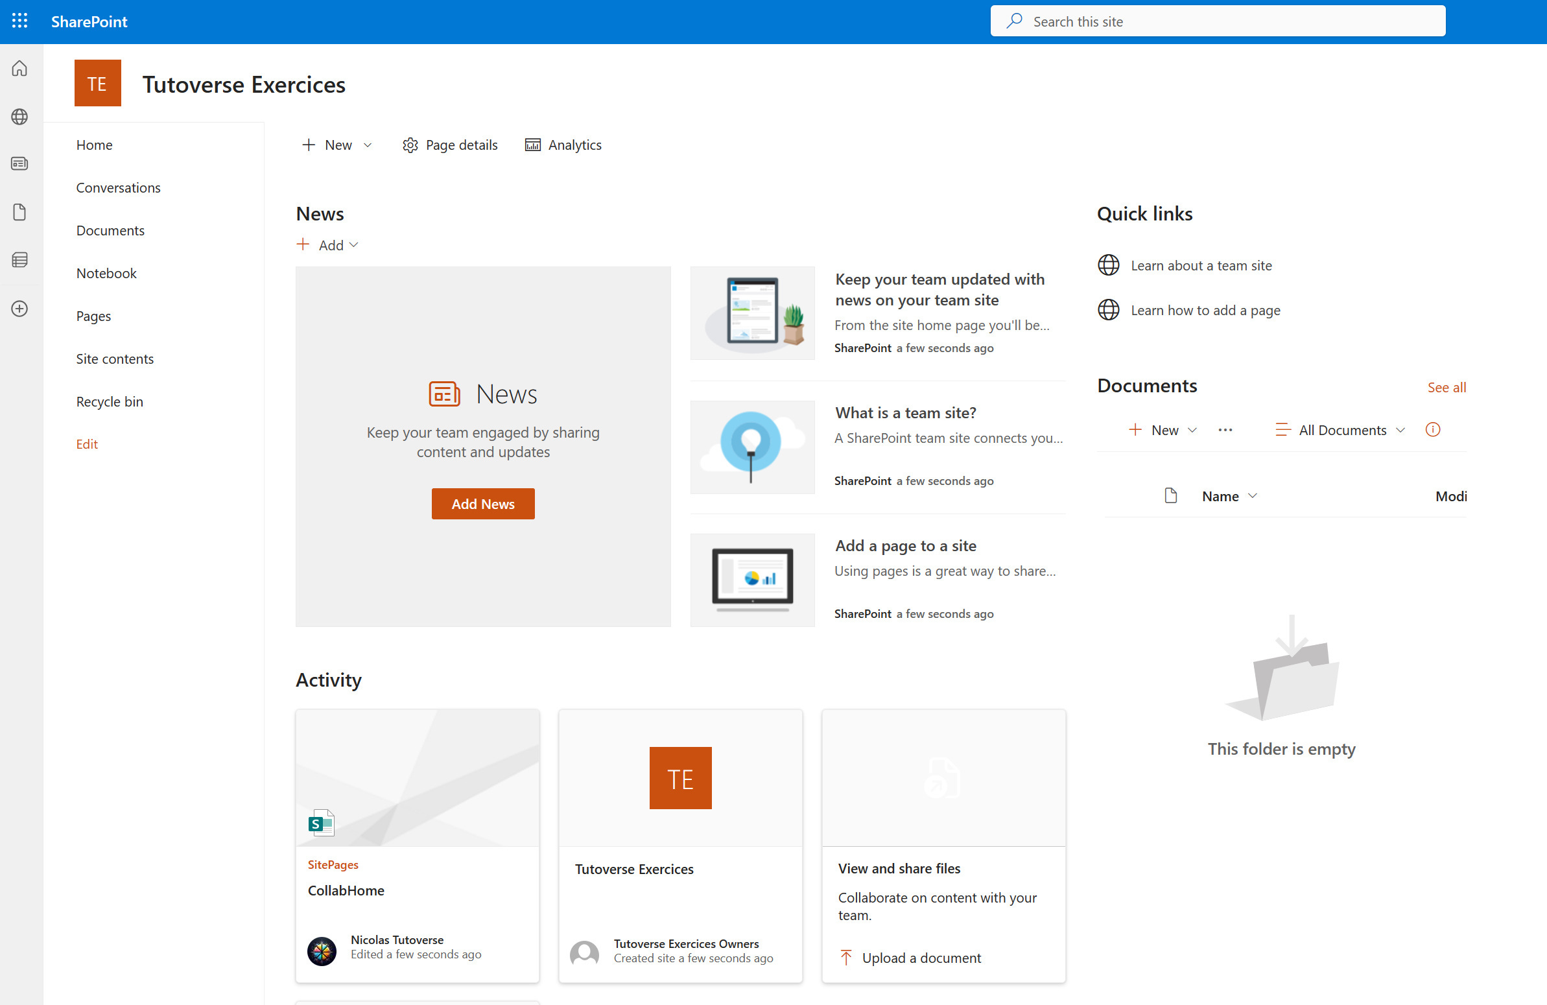The height and width of the screenshot is (1005, 1547).
Task: Open Recycle bin from left navigation
Action: click(109, 402)
